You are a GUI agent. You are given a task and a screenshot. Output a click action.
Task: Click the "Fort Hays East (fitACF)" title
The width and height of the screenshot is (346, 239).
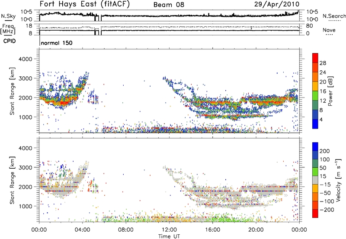coord(85,4)
